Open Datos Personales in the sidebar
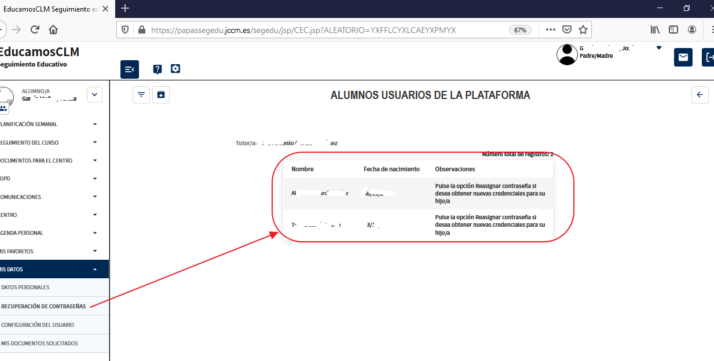 (25, 288)
